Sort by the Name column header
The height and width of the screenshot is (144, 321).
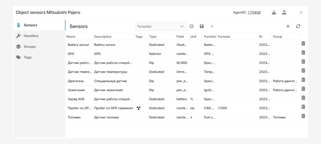(x=71, y=37)
